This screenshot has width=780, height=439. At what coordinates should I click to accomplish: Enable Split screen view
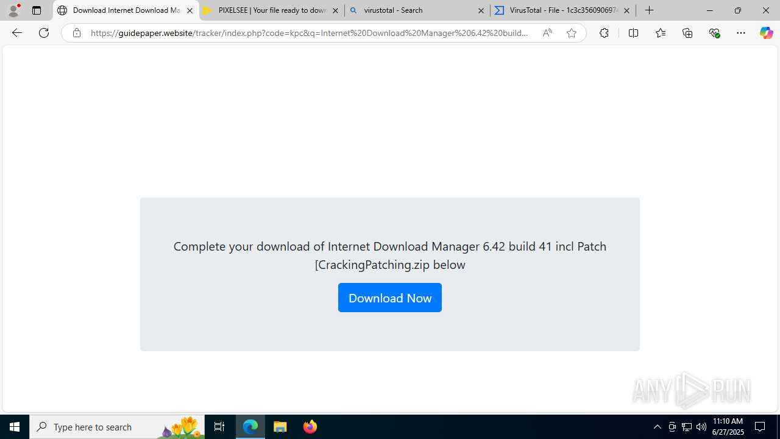633,33
